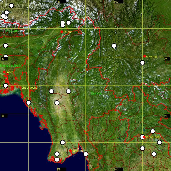Select the red city dot for Kunming
This screenshot has height=171, width=171.
tap(144, 56)
